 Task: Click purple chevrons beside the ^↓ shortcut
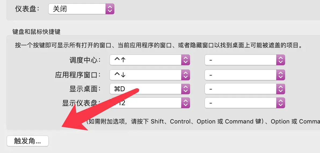(186, 75)
